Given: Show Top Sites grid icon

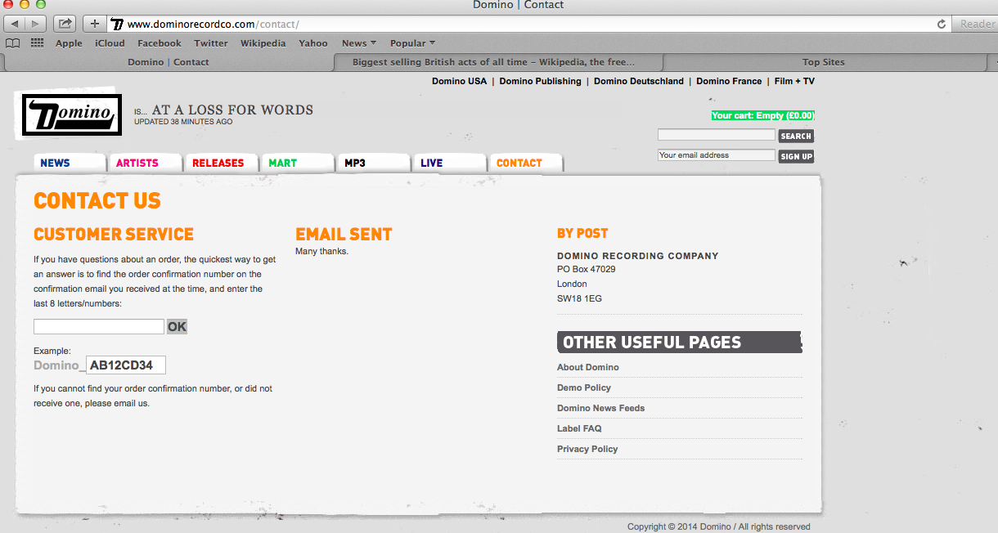Looking at the screenshot, I should 37,43.
